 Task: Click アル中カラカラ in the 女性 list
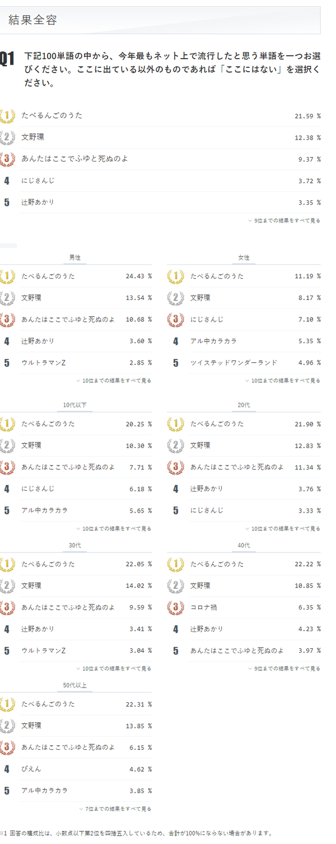(213, 341)
